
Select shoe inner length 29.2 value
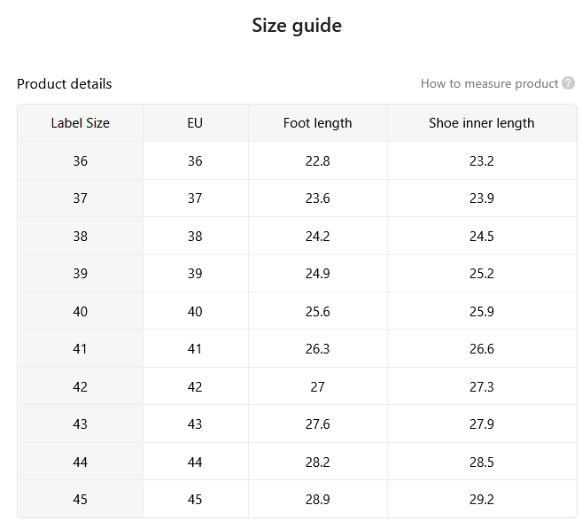point(482,499)
